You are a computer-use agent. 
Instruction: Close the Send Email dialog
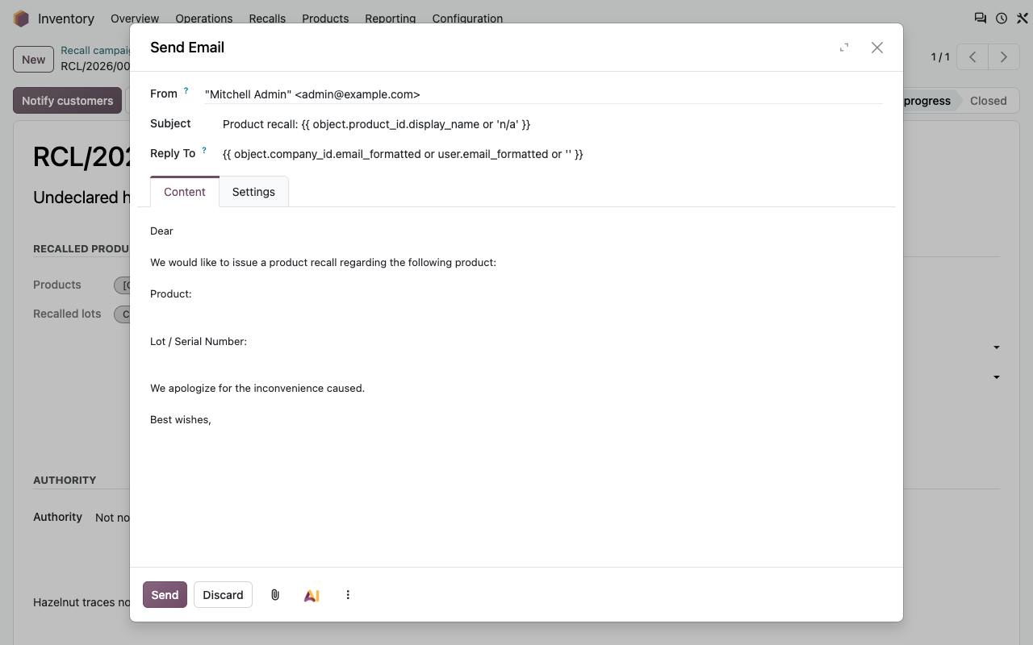877,48
